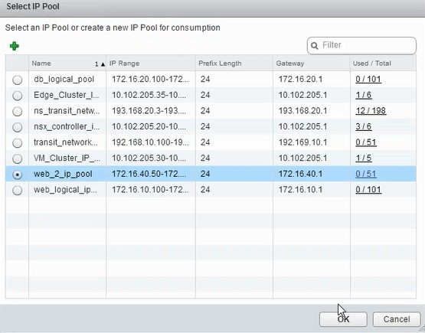Open the 1 / 6 usage link for Edge_Cluster
Screen dimensions: 425x333
click(364, 95)
